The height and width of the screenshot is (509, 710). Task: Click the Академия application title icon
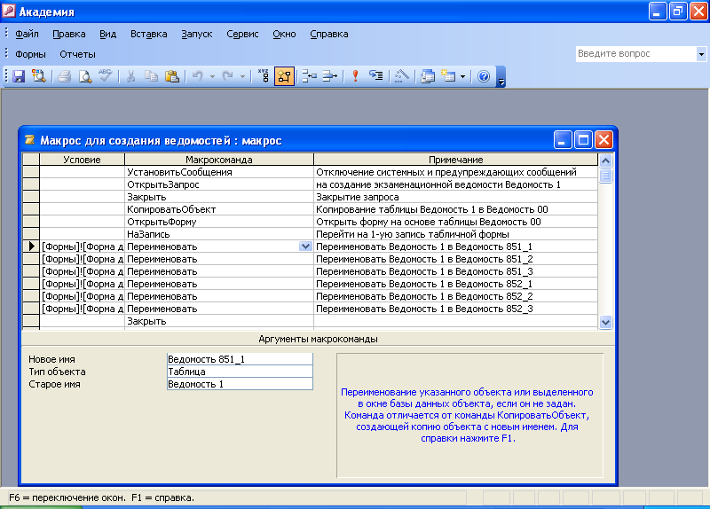coord(9,11)
